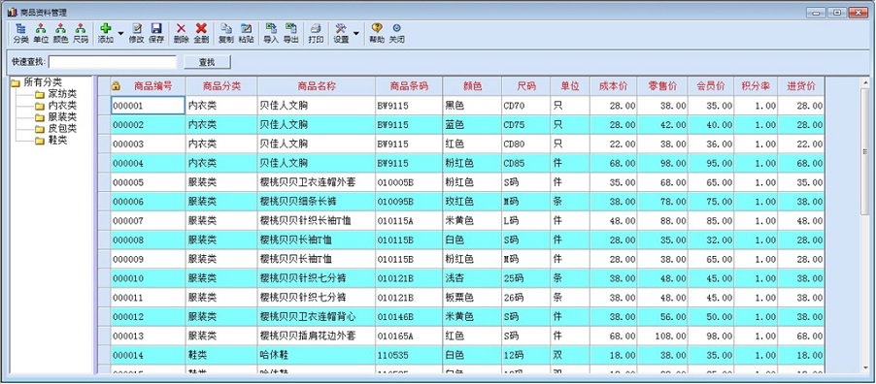876x384 pixels.
Task: Click the 修改 edit toolbar icon
Action: pos(136,34)
